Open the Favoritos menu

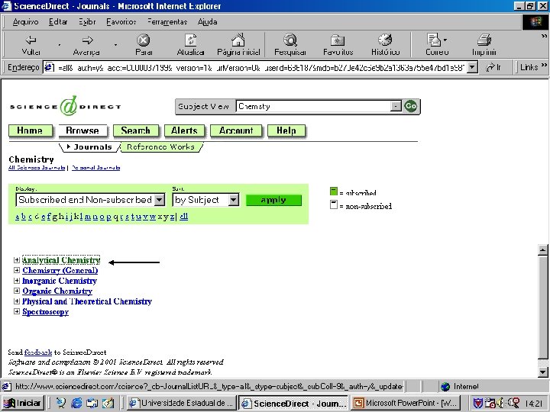(121, 21)
